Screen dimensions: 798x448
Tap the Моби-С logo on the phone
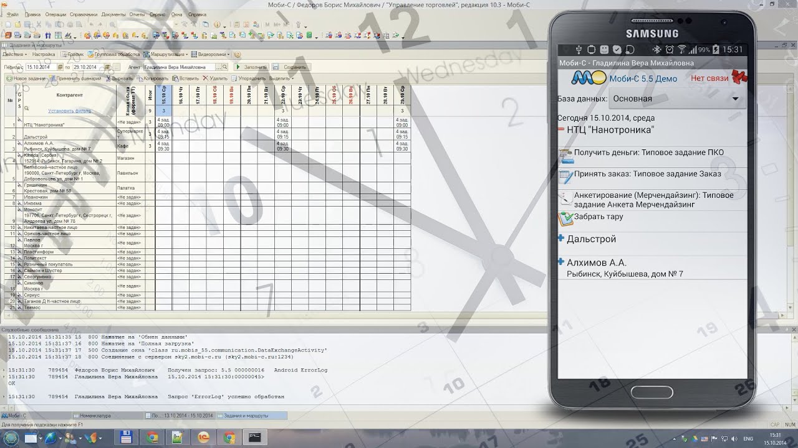point(589,78)
